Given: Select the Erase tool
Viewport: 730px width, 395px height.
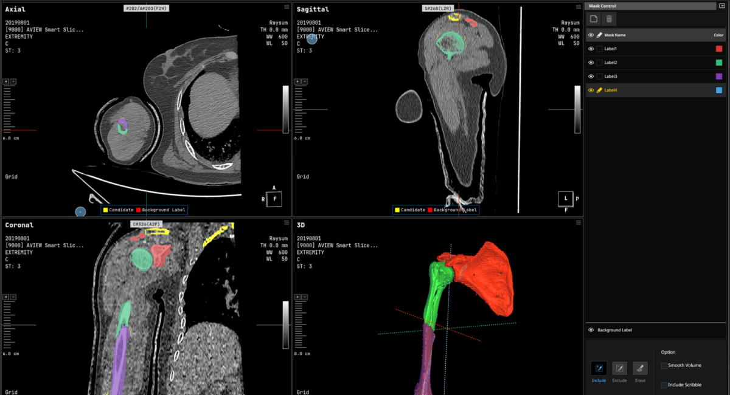Looking at the screenshot, I should (x=640, y=368).
